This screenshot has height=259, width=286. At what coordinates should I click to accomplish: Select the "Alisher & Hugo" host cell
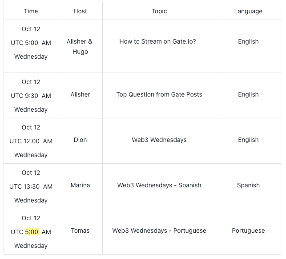click(x=80, y=46)
